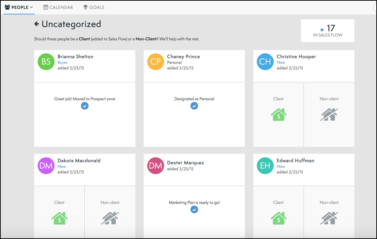Click Brianna Shelton's green BS avatar
377x239 pixels.
tap(46, 62)
